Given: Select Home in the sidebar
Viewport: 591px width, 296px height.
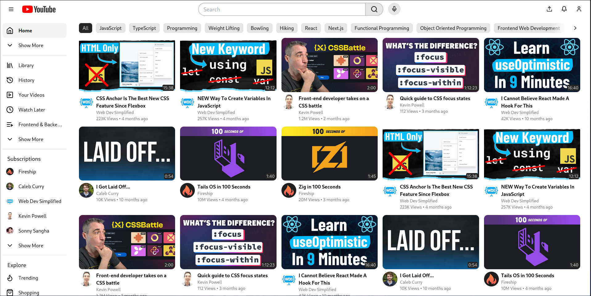Looking at the screenshot, I should click(35, 30).
